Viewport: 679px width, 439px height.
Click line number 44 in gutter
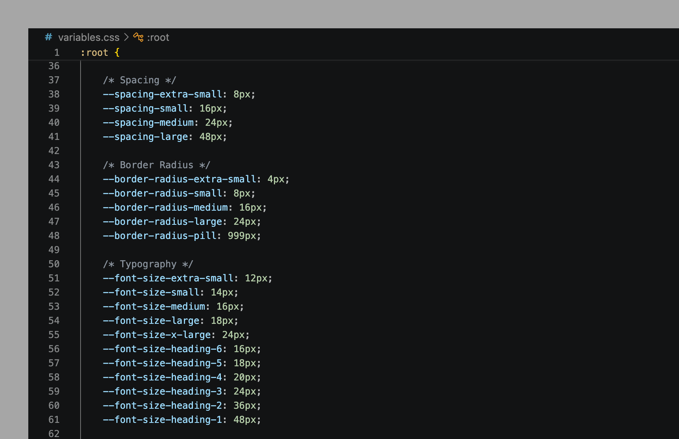[54, 179]
